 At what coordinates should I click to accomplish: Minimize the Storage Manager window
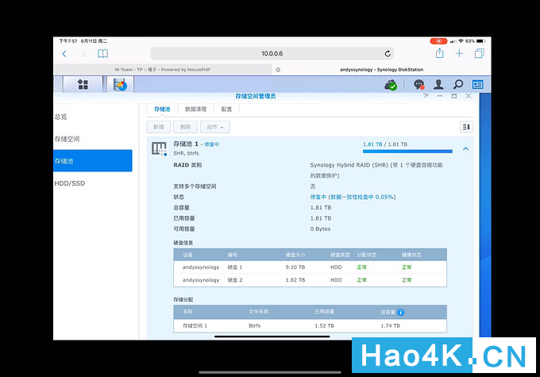(x=440, y=96)
